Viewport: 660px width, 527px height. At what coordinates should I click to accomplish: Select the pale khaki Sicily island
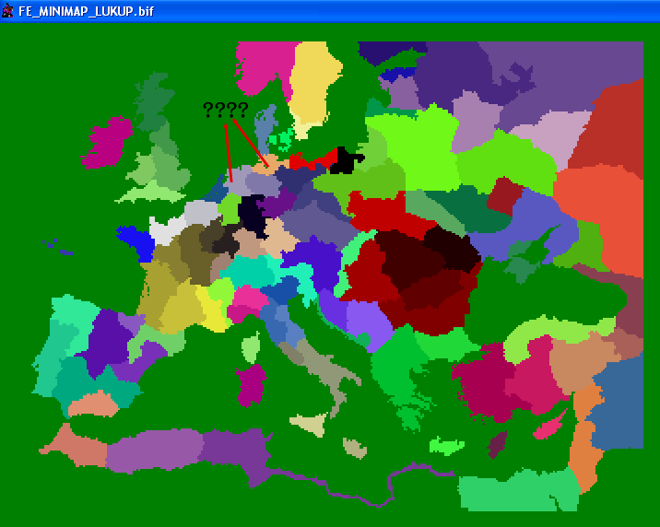click(310, 424)
